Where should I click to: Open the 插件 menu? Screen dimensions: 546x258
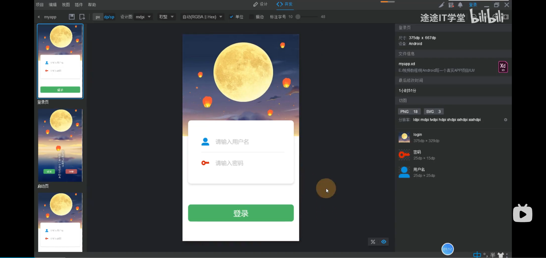79,5
